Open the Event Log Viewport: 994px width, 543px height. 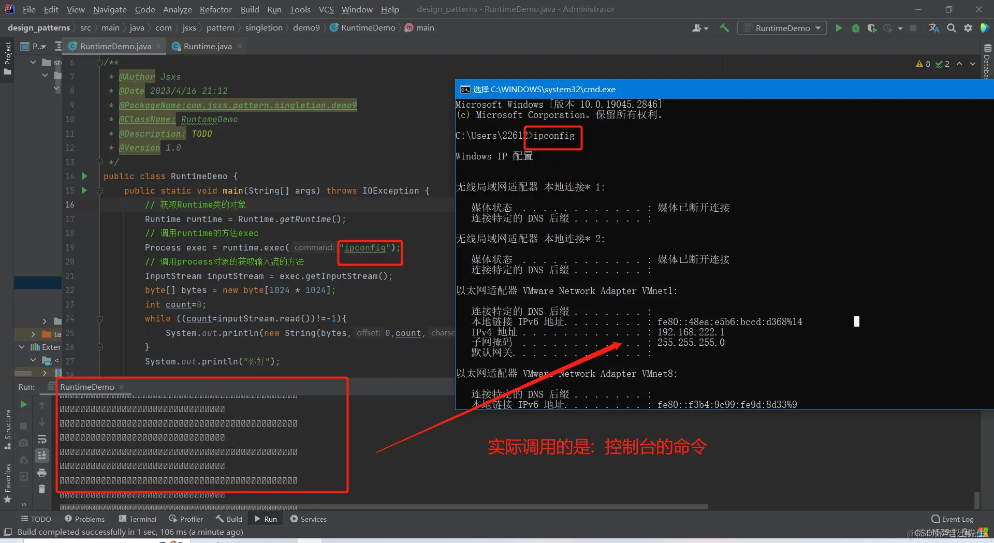click(953, 519)
